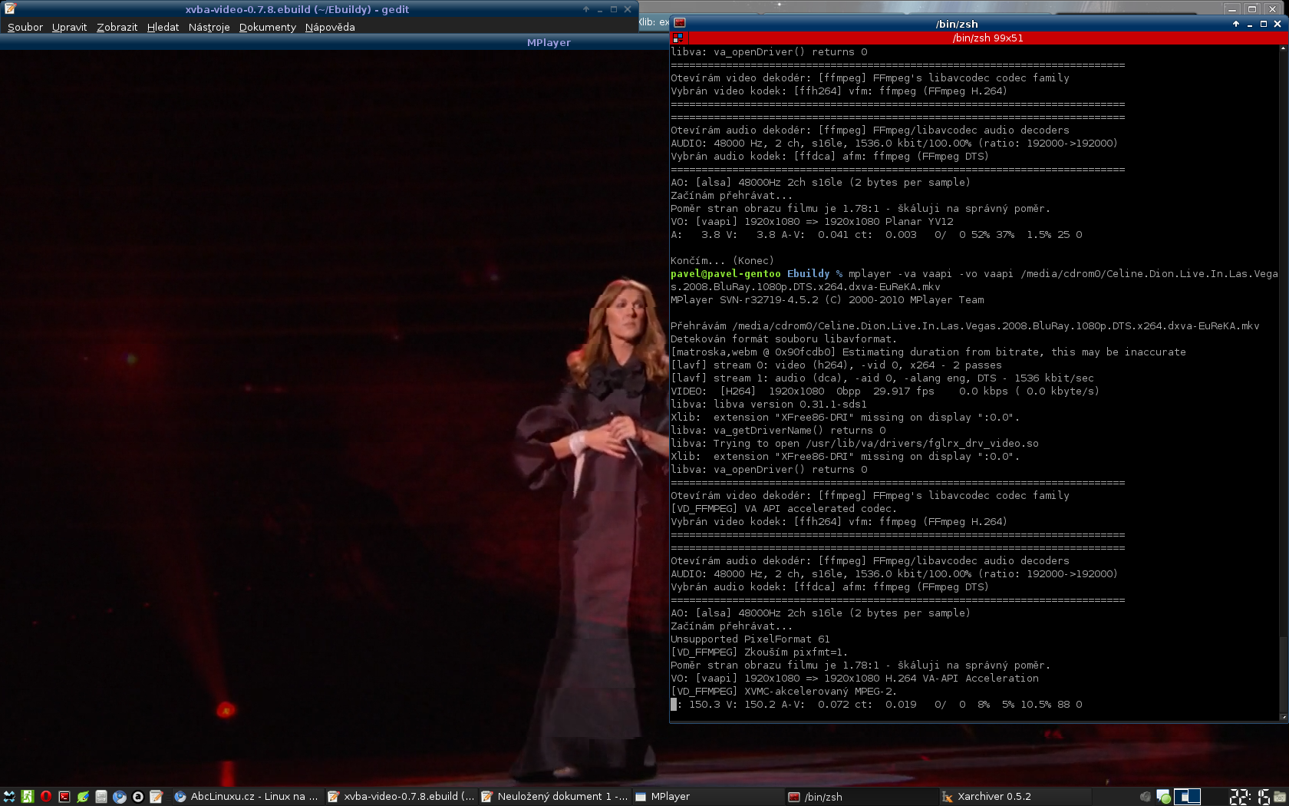Click the volume speaker tray icon
The height and width of the screenshot is (806, 1289).
tap(1146, 797)
